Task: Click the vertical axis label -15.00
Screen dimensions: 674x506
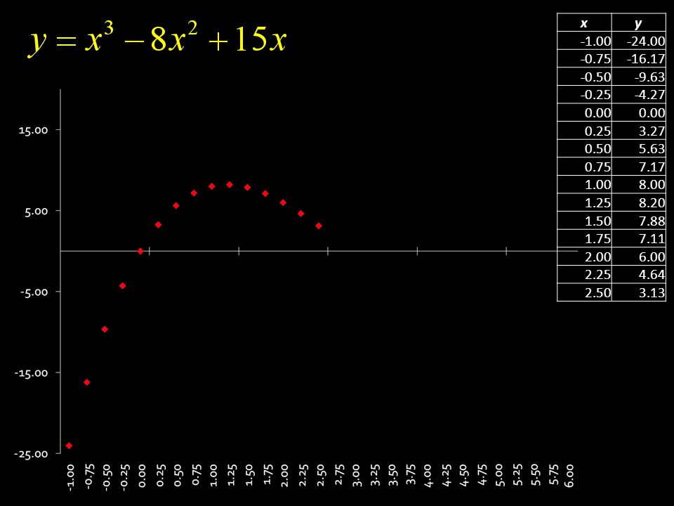Action: click(x=32, y=372)
